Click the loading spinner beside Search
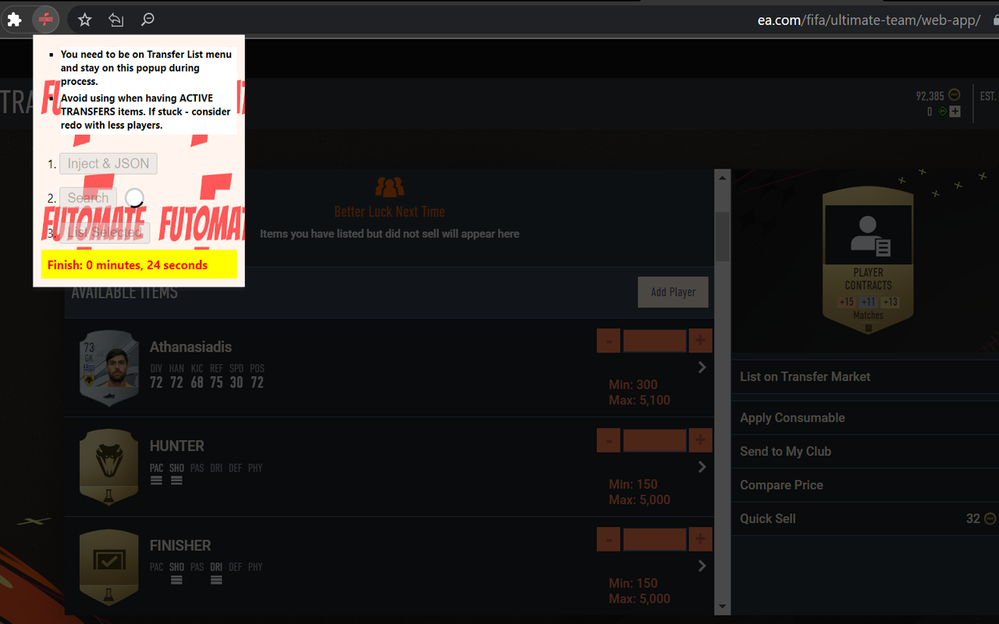 tap(134, 197)
